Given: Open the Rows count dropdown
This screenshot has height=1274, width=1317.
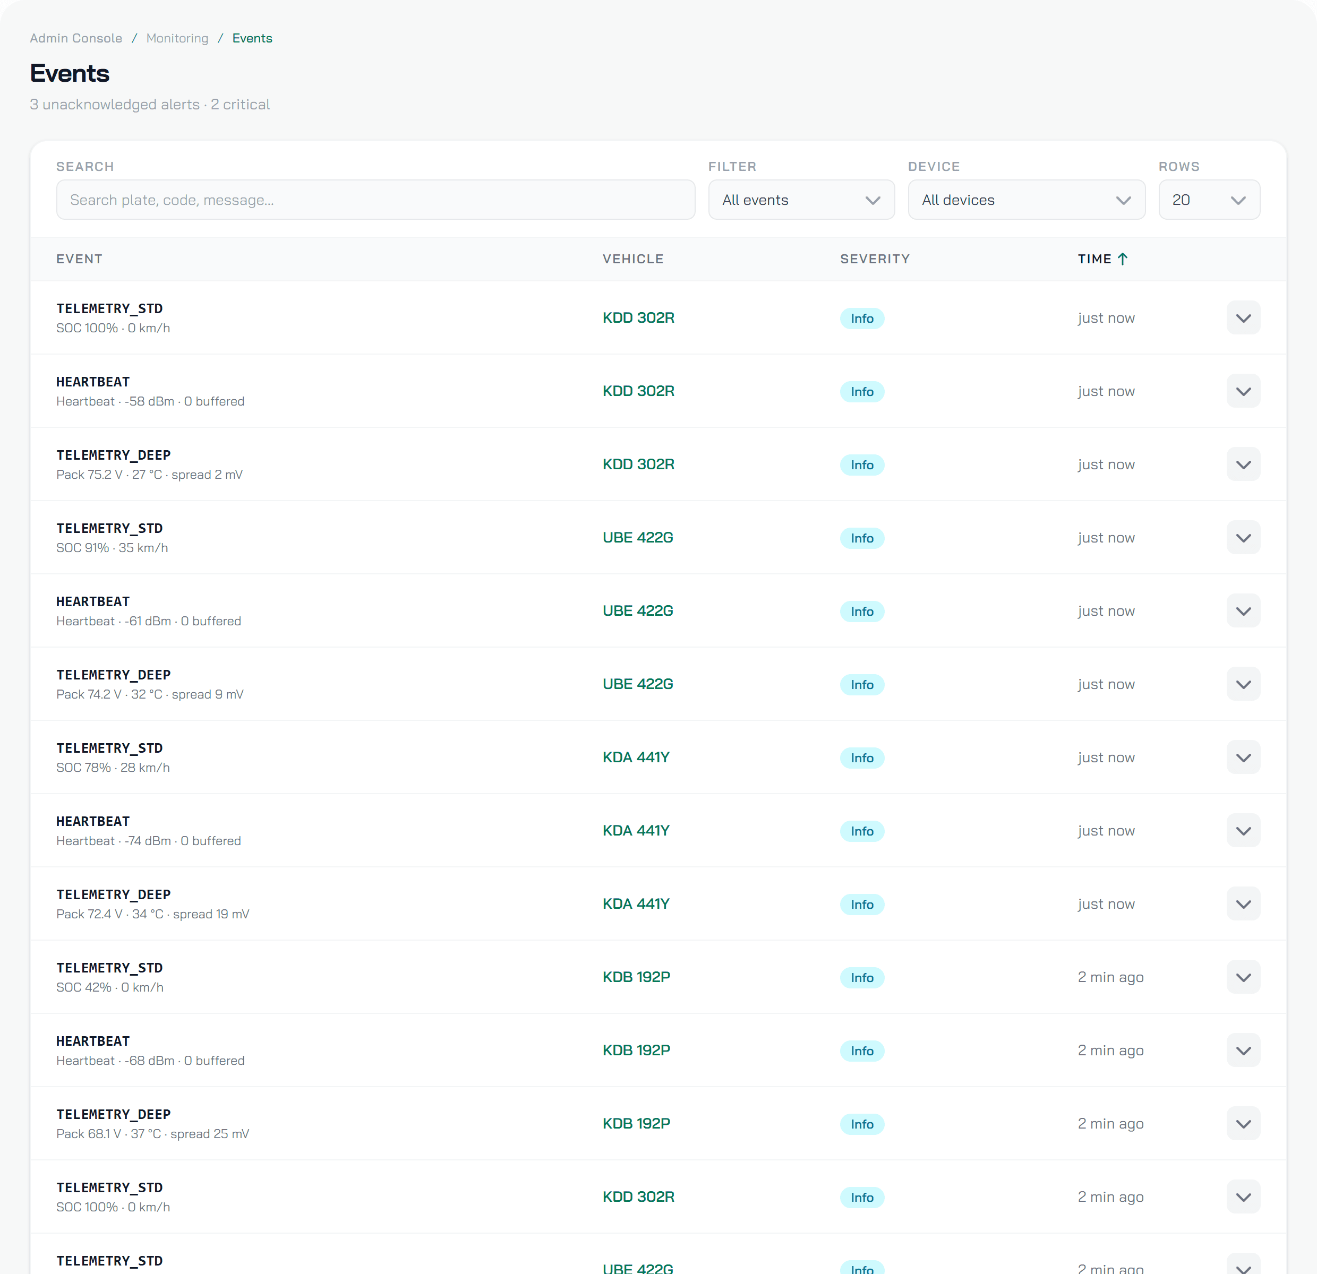Looking at the screenshot, I should [x=1209, y=200].
